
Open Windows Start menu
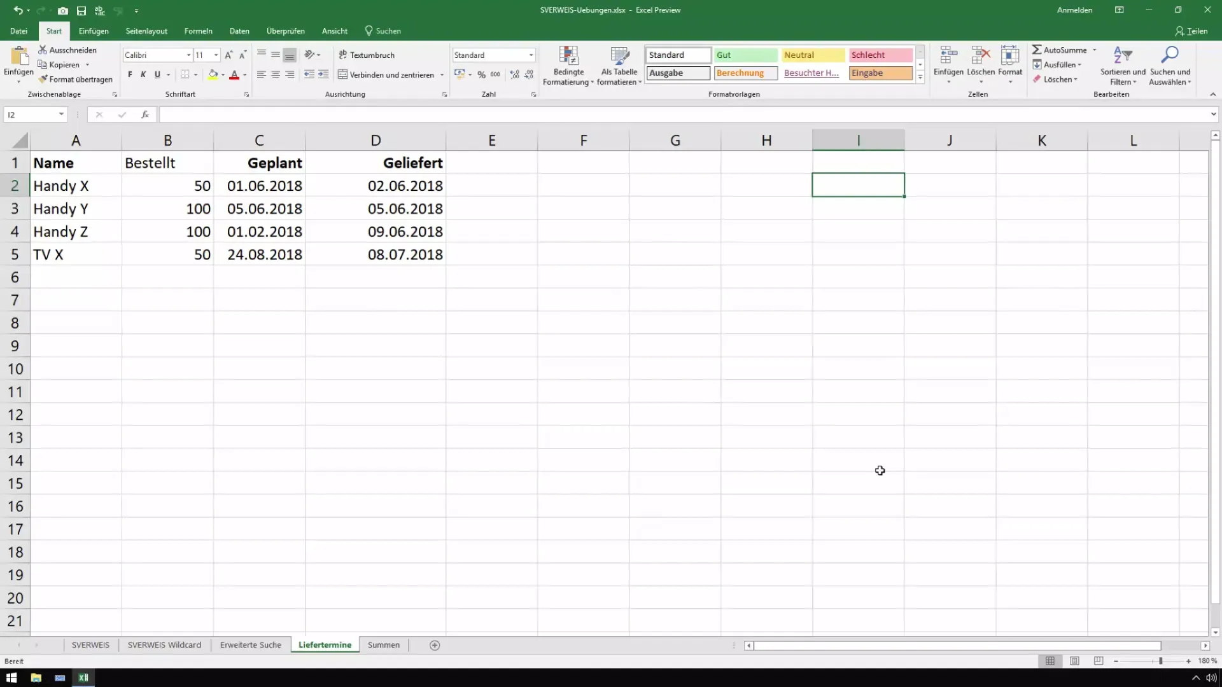(11, 677)
